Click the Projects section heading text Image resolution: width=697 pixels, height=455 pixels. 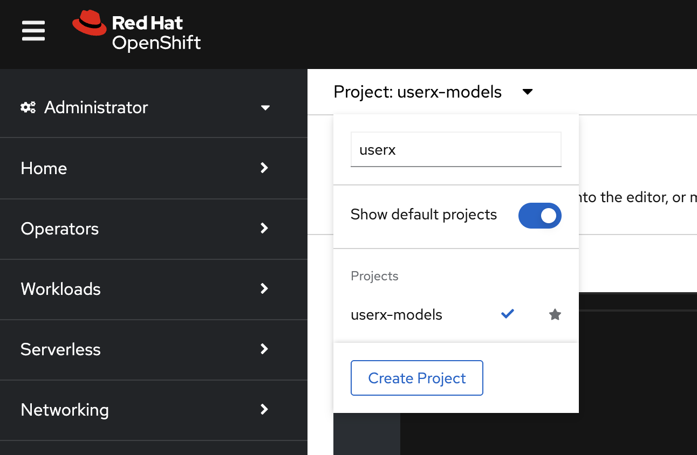374,276
